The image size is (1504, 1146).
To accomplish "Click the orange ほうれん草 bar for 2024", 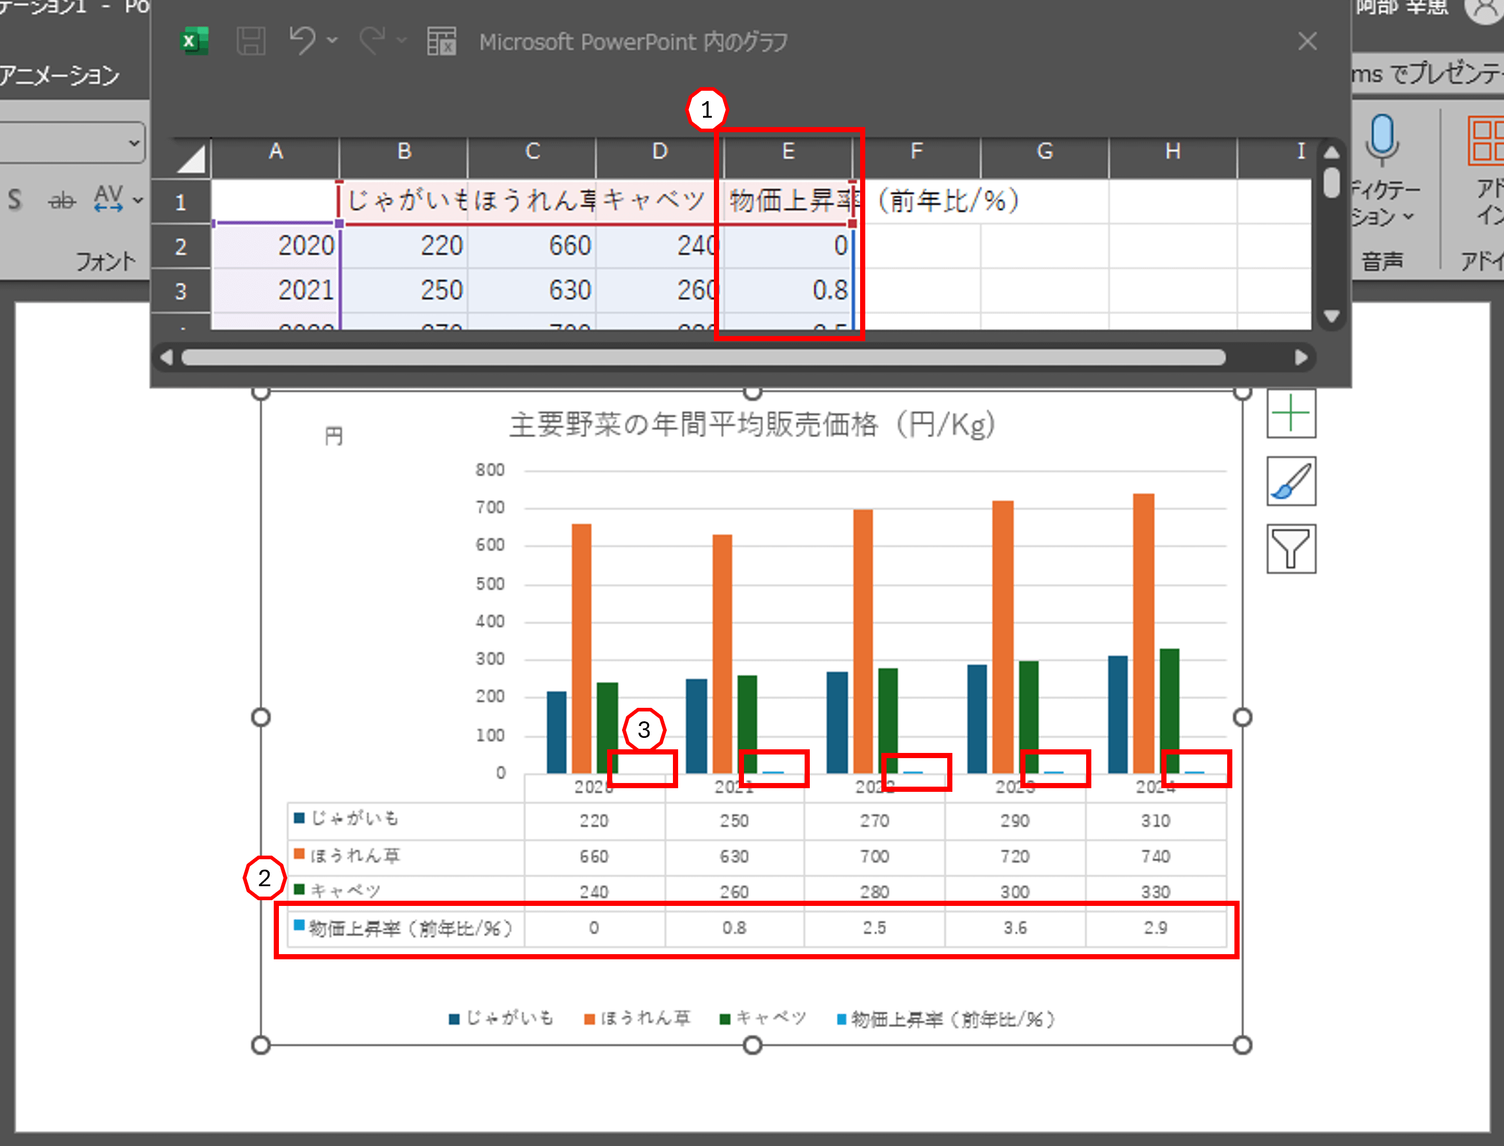I will point(1143,633).
